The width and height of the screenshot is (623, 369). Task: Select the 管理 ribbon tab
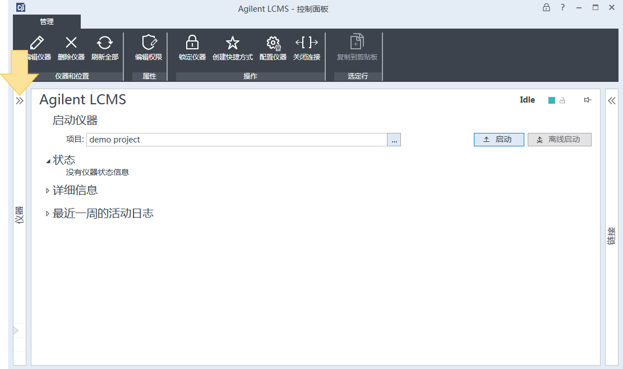(47, 21)
